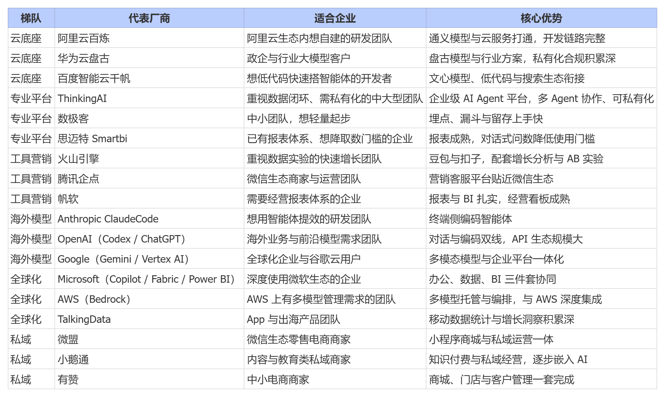Click 商城、门店与客户管理一套完成 cell
Viewport: 665px width, 397px height.
(542, 379)
